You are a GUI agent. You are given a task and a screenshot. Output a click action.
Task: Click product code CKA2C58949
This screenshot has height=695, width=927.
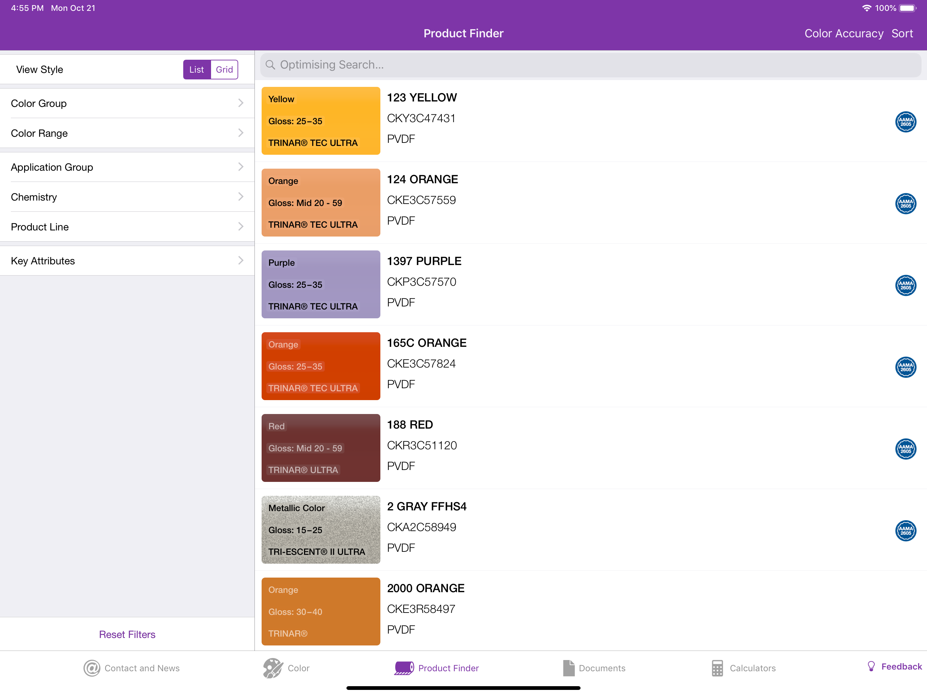421,527
